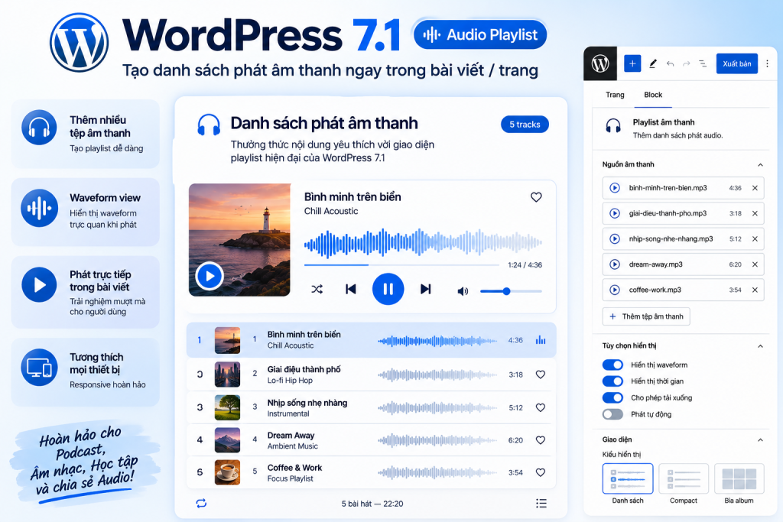Click Coffee & Work cup thumbnail
Image resolution: width=783 pixels, height=522 pixels.
coord(227,472)
